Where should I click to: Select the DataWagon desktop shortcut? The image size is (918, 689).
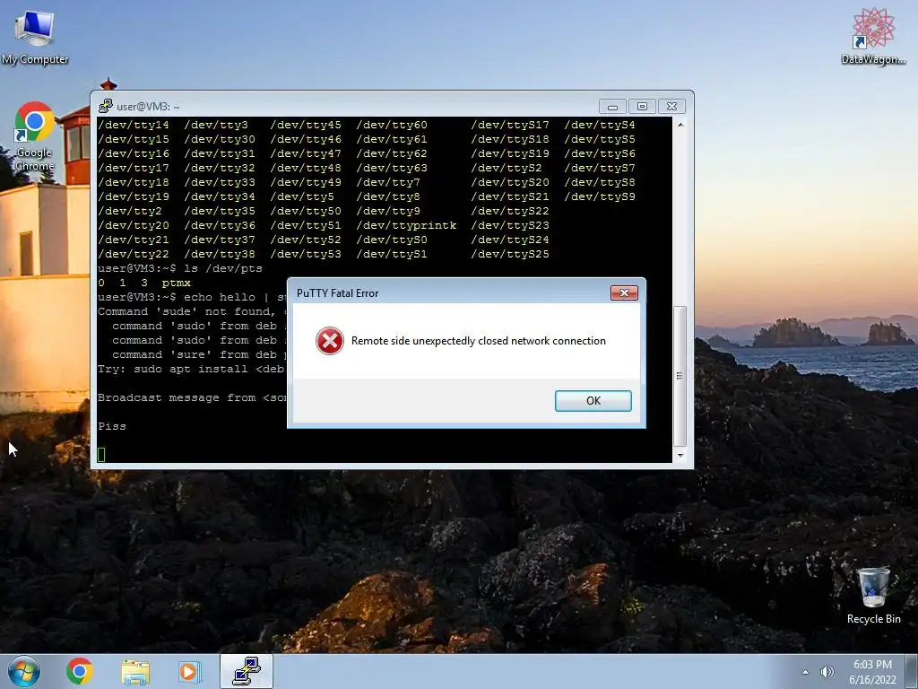(873, 36)
